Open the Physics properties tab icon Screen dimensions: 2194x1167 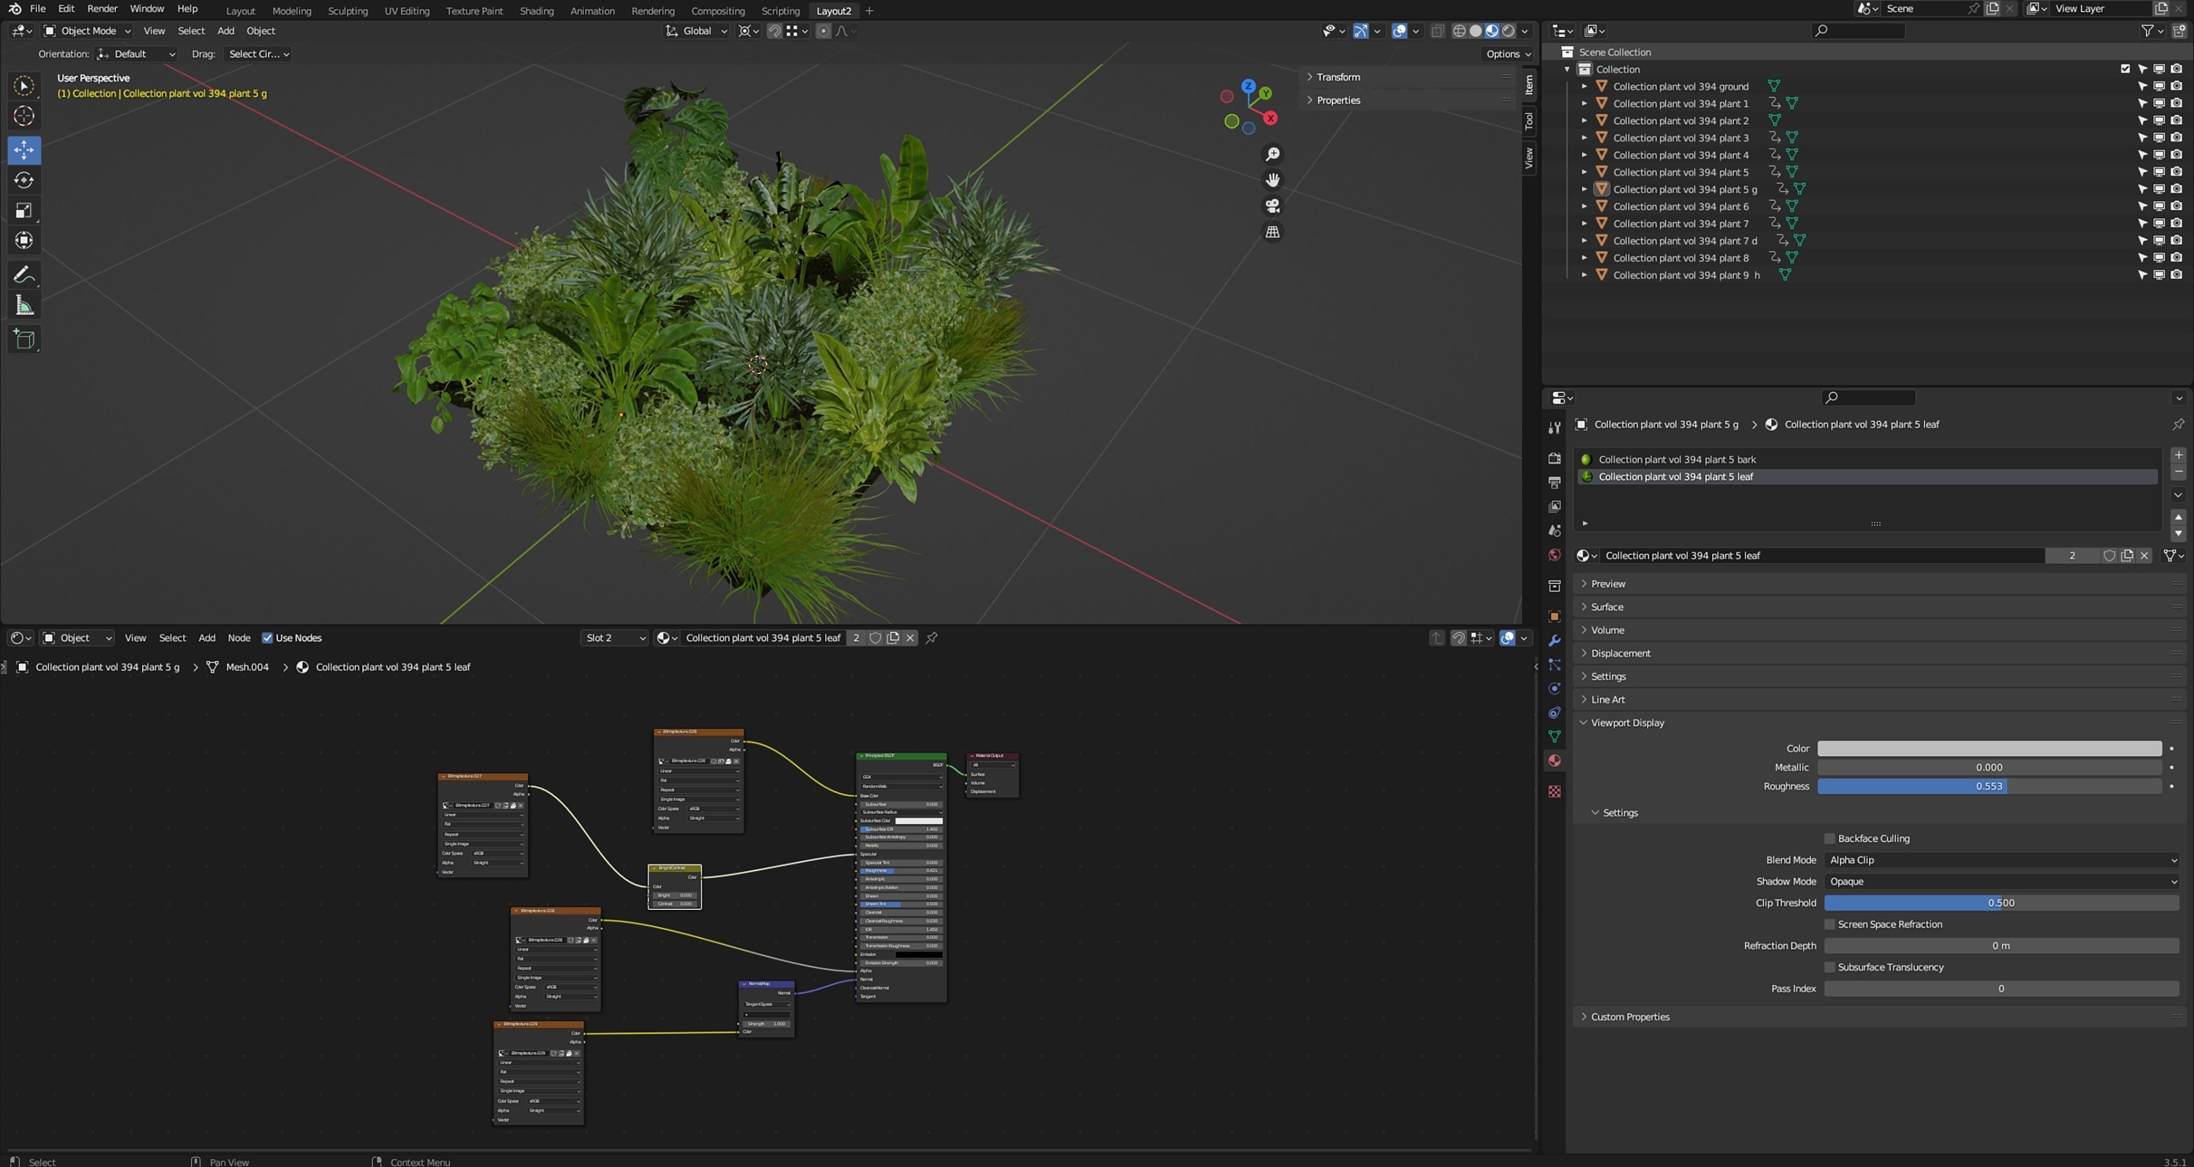pos(1554,688)
